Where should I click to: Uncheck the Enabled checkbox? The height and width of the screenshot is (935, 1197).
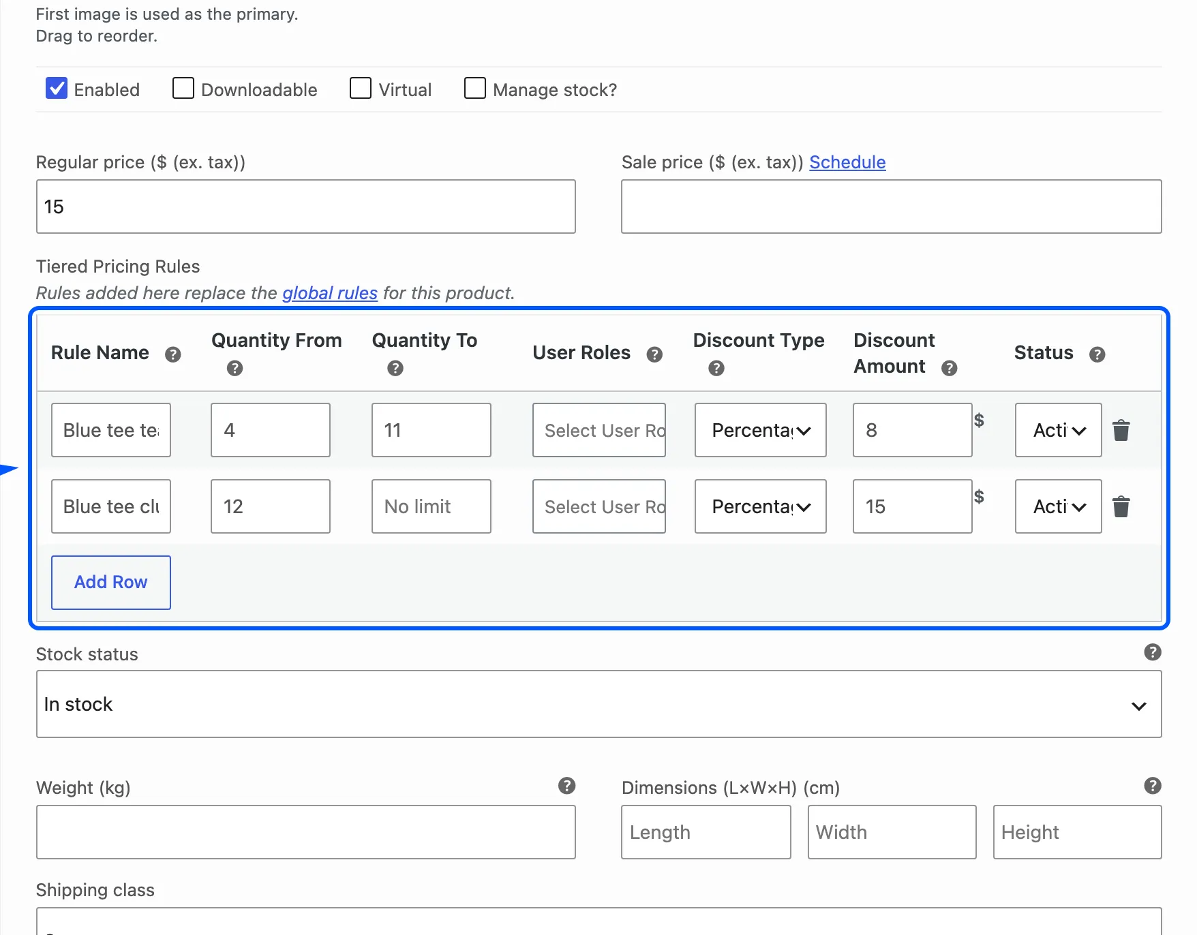[57, 88]
